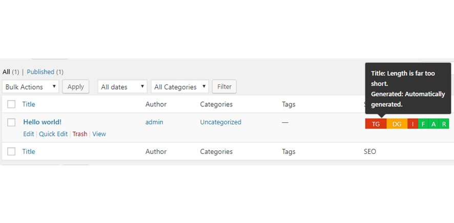Click Quick Edit under Hello world!

pos(53,133)
